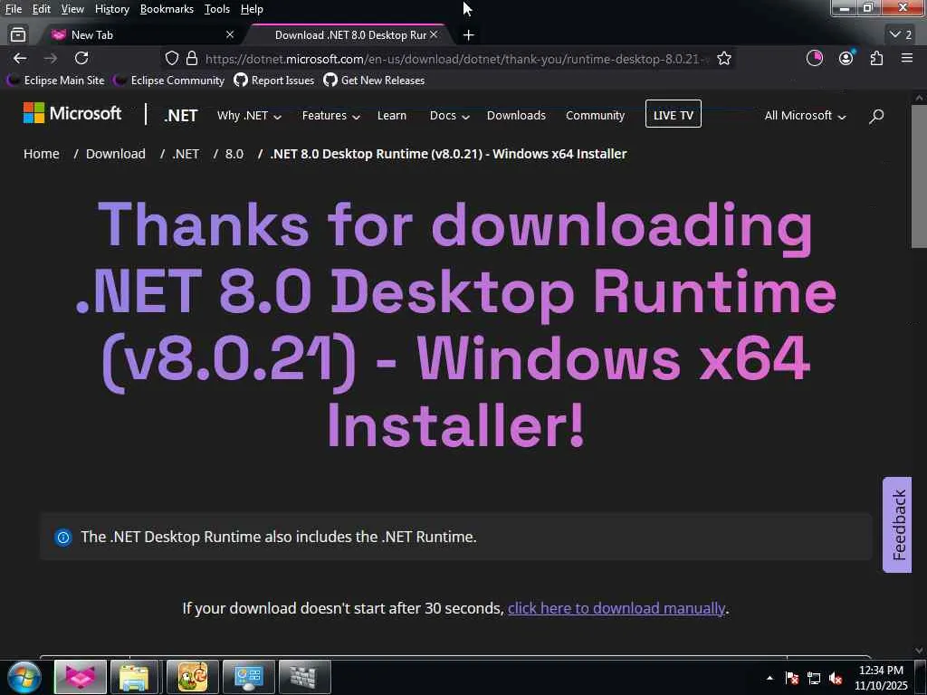
Task: Show hidden system tray icons
Action: 769,678
